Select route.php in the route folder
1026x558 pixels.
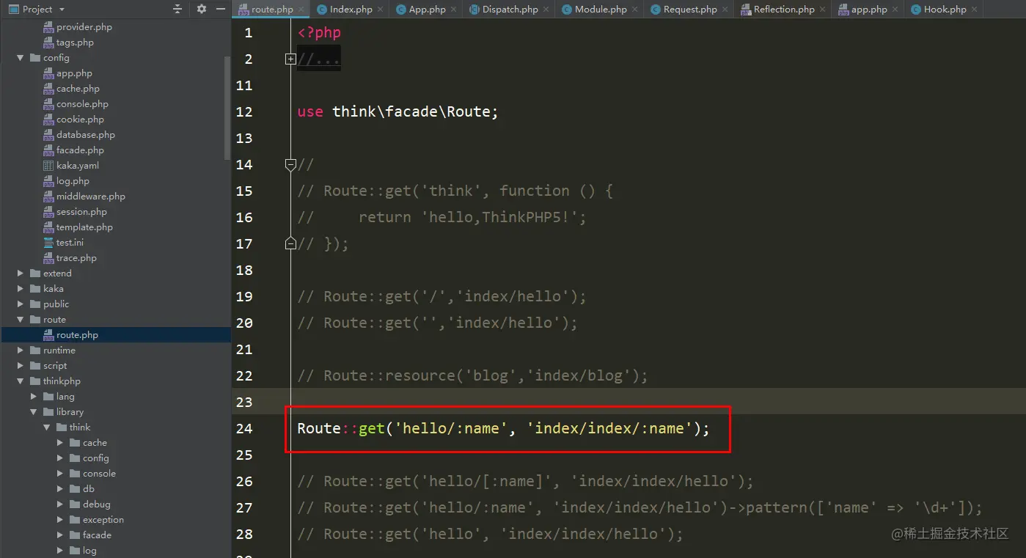tap(77, 335)
